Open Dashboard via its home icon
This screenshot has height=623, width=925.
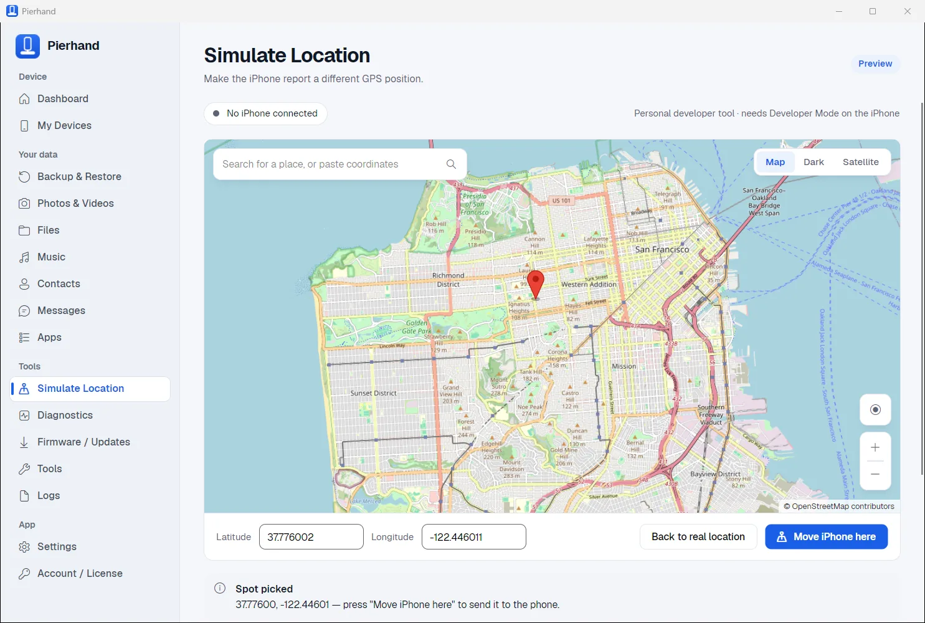click(x=24, y=99)
